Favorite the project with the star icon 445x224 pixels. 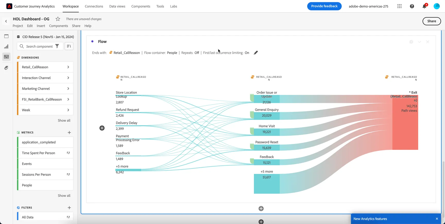click(58, 19)
